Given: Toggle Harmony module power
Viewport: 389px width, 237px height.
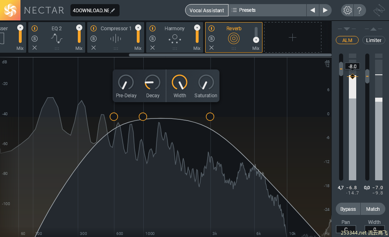Looking at the screenshot, I should [x=153, y=29].
